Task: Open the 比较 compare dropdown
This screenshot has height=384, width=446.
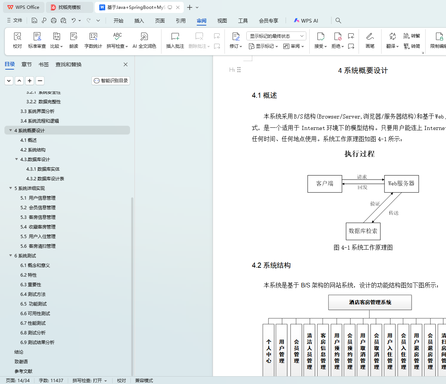Action: point(57,40)
